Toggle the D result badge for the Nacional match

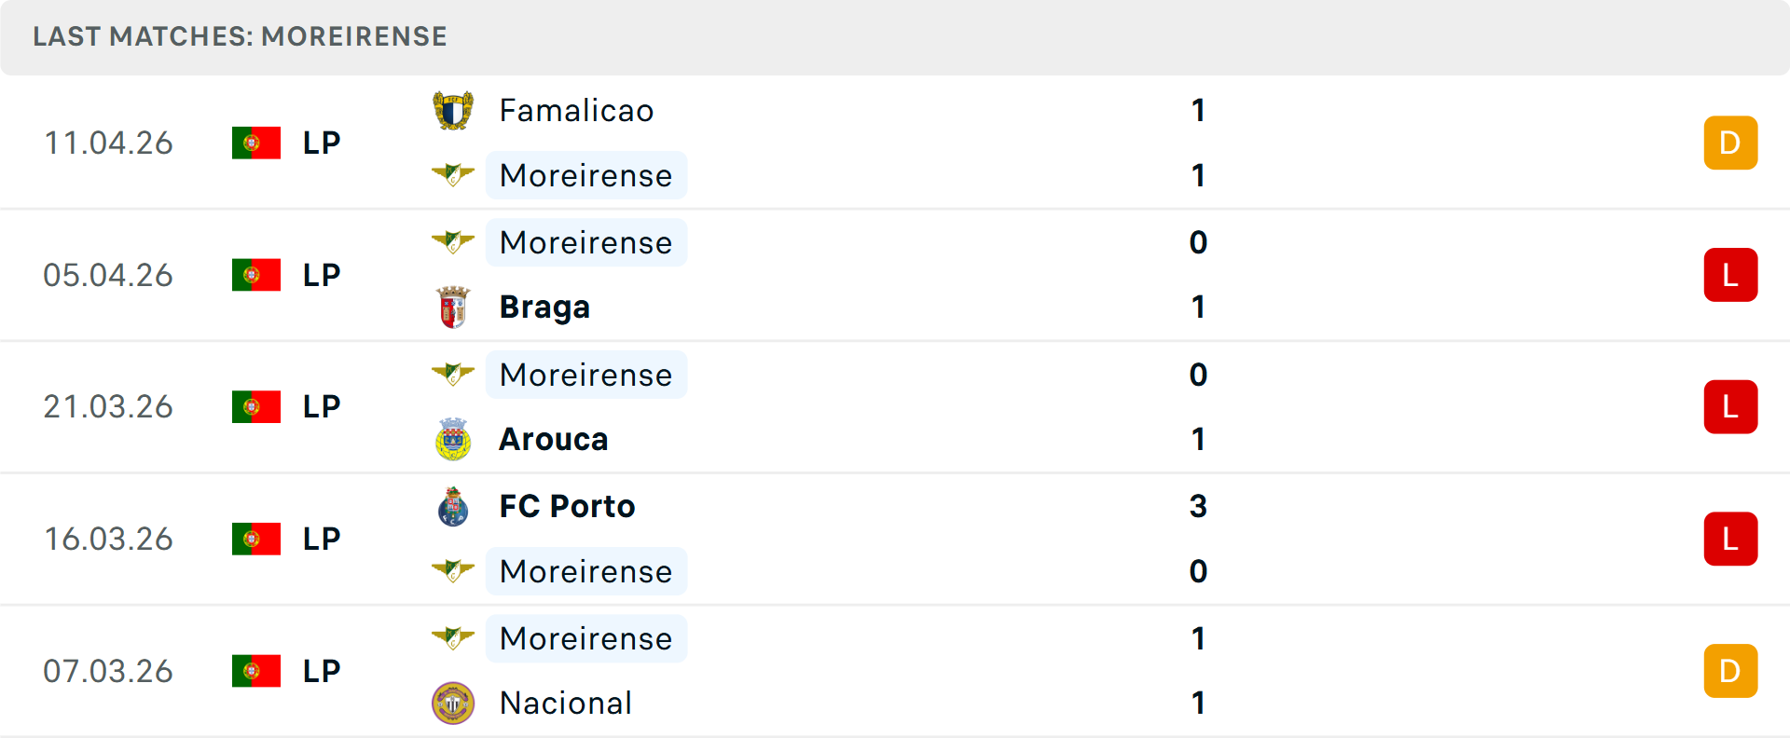(x=1730, y=670)
